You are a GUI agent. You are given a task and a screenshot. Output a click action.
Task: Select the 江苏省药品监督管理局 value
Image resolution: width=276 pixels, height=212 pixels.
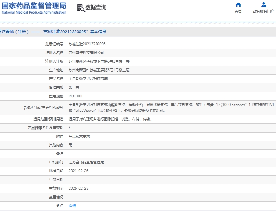[x=86, y=162]
